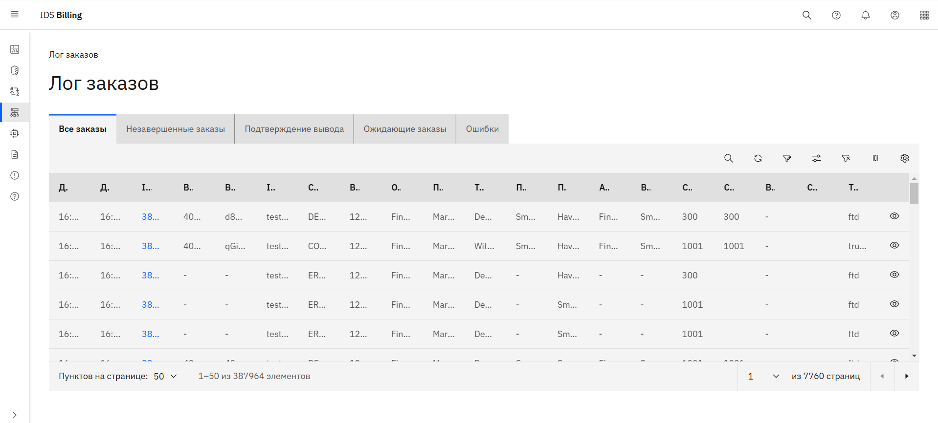
Task: Open items per page dropdown showing 50
Action: pyautogui.click(x=165, y=376)
